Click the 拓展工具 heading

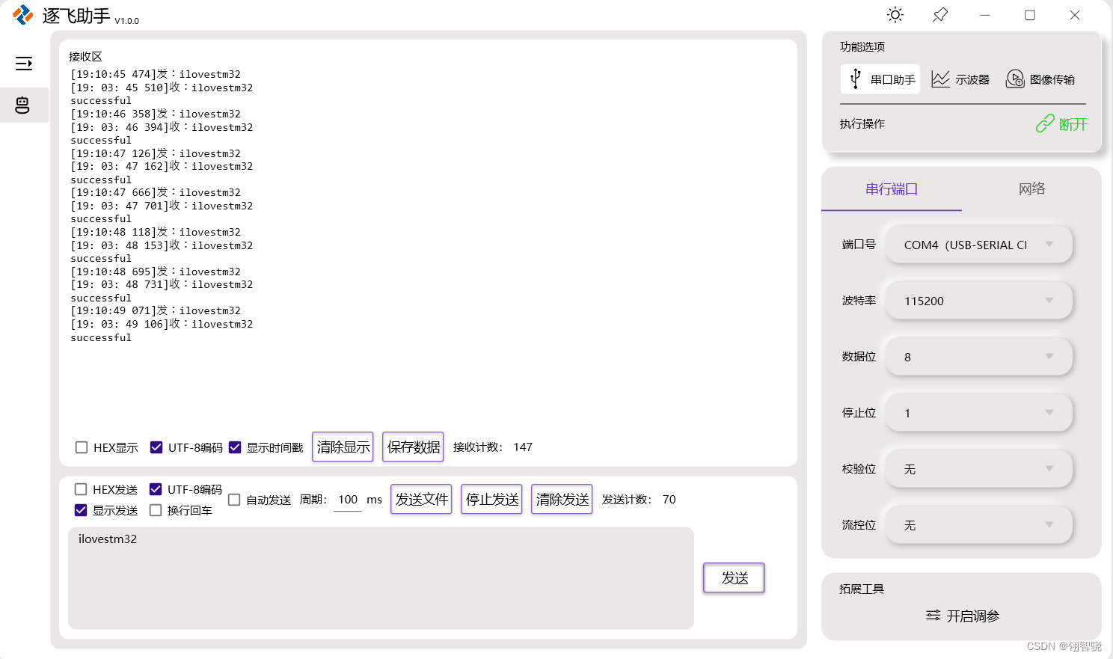[x=862, y=589]
